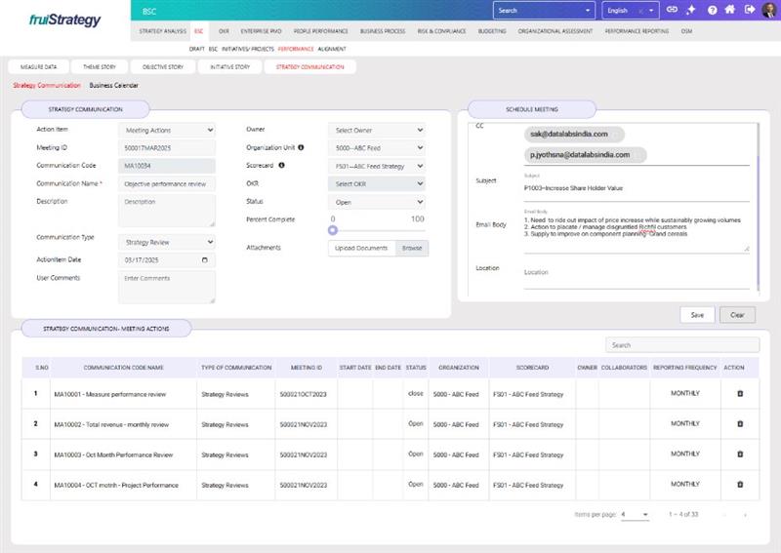Screen dimensions: 781x553
Task: Click the link chain icon in header
Action: [672, 11]
